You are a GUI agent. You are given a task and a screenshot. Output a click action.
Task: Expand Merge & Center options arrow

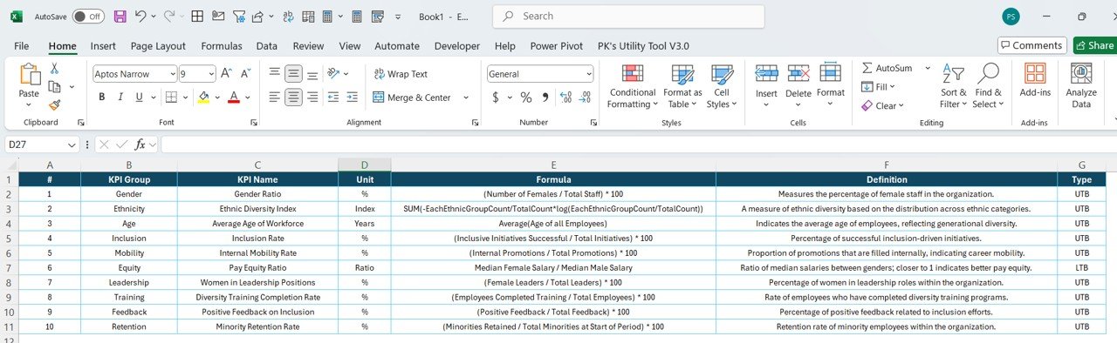pyautogui.click(x=466, y=98)
